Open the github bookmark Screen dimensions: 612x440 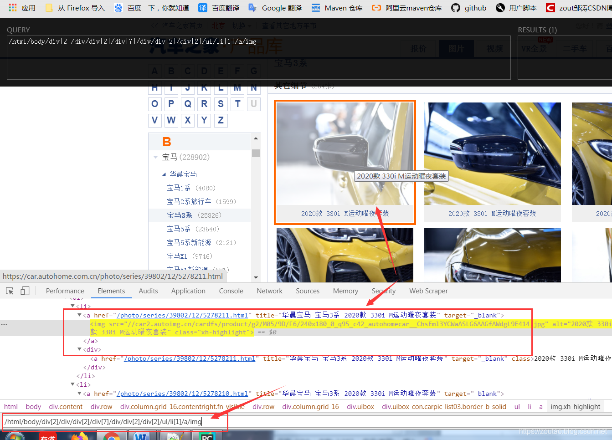pos(468,8)
